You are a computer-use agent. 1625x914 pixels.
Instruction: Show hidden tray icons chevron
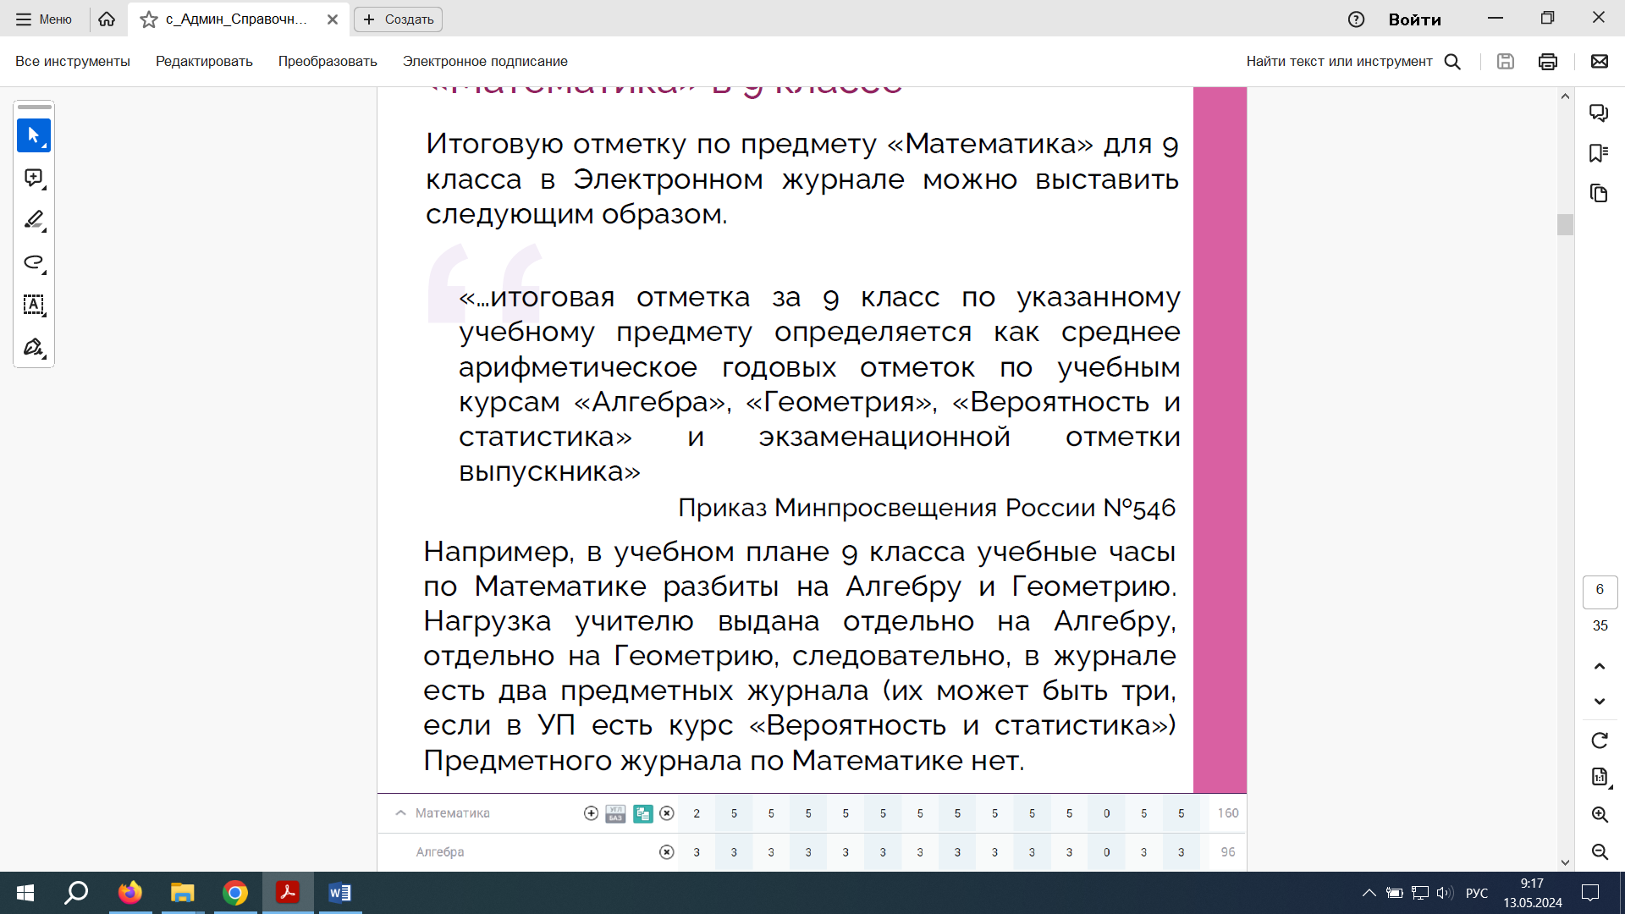(1369, 893)
